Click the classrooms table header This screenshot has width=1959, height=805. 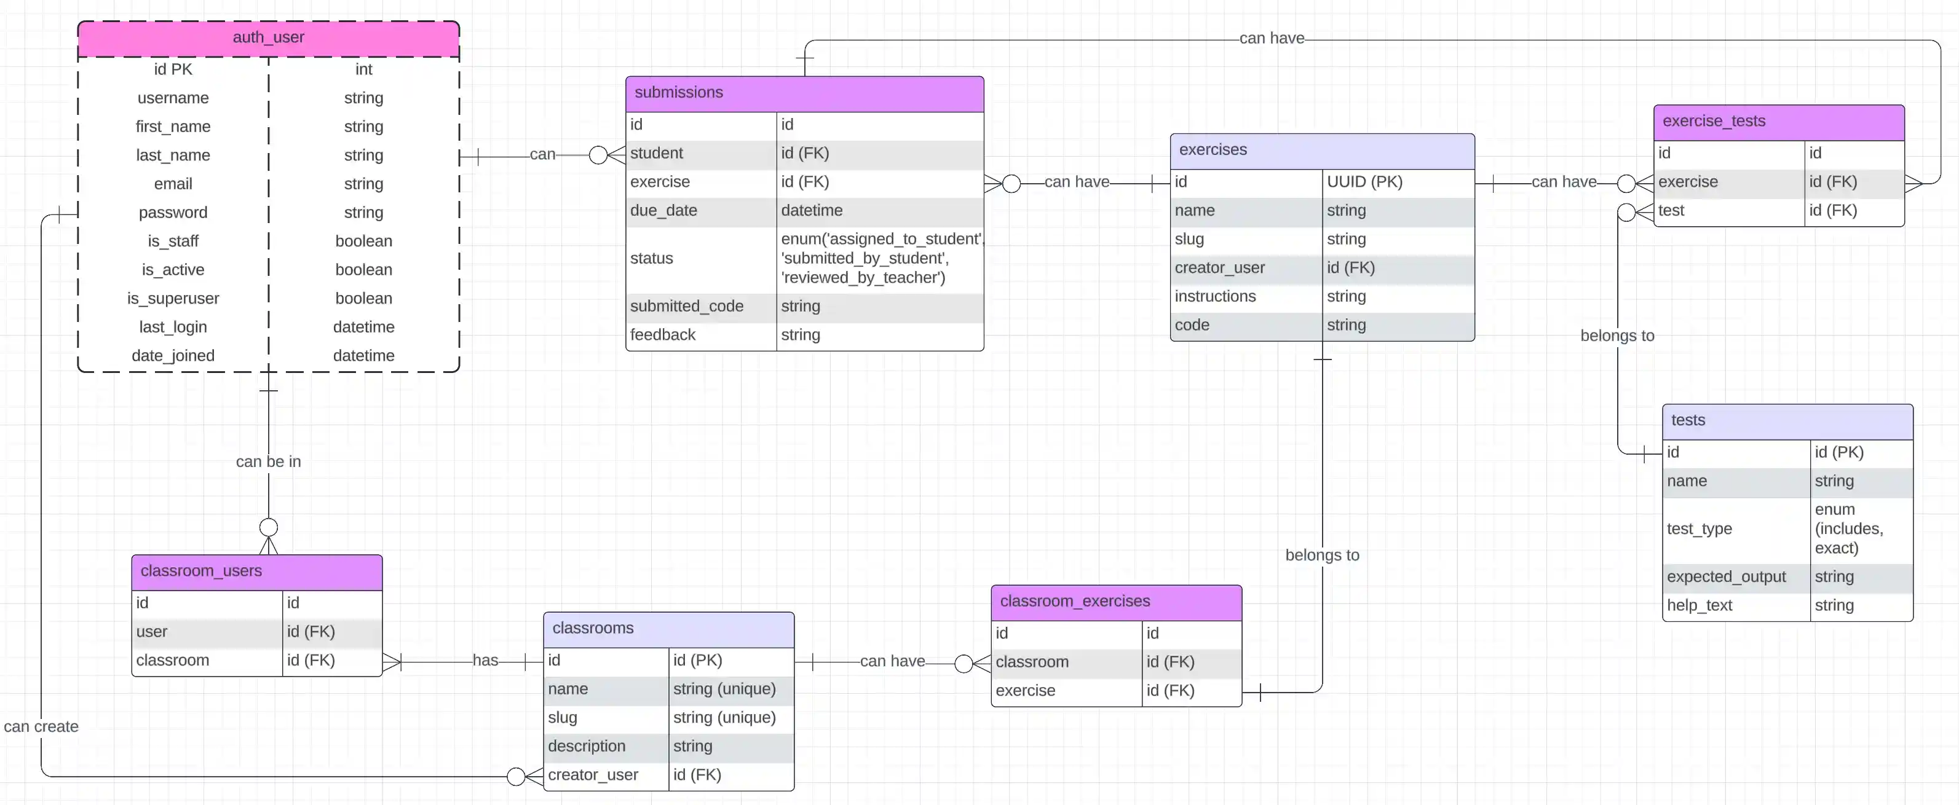(668, 628)
